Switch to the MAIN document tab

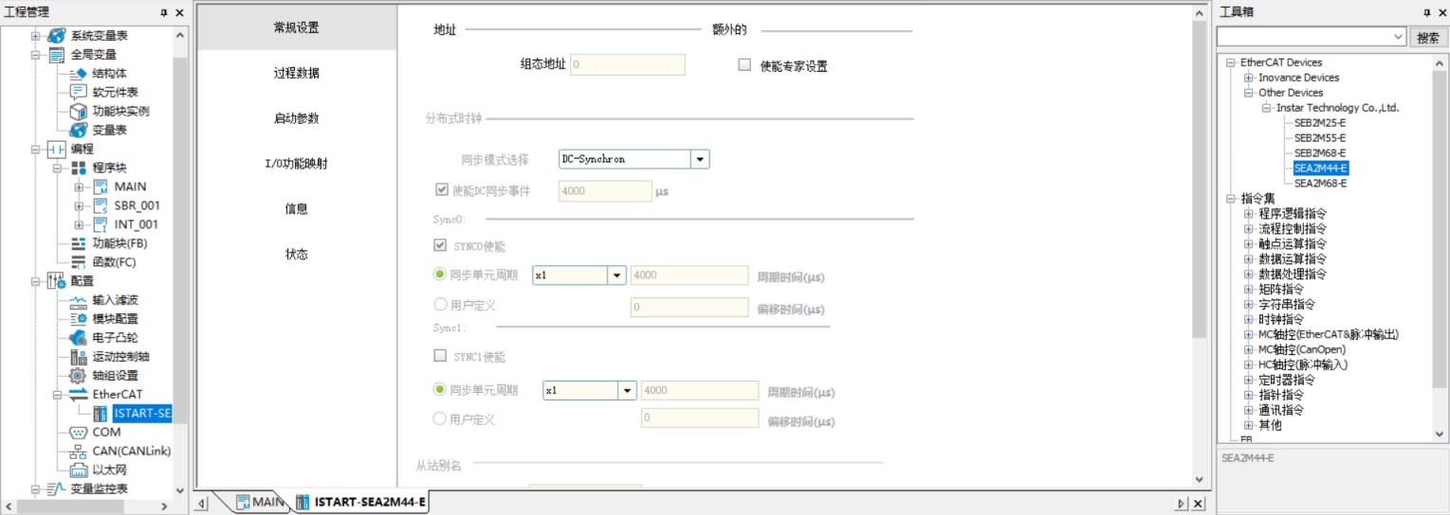(x=258, y=502)
